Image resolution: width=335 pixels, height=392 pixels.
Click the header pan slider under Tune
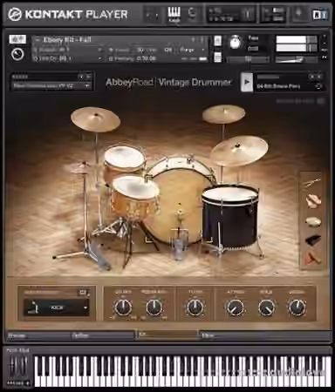point(248,59)
